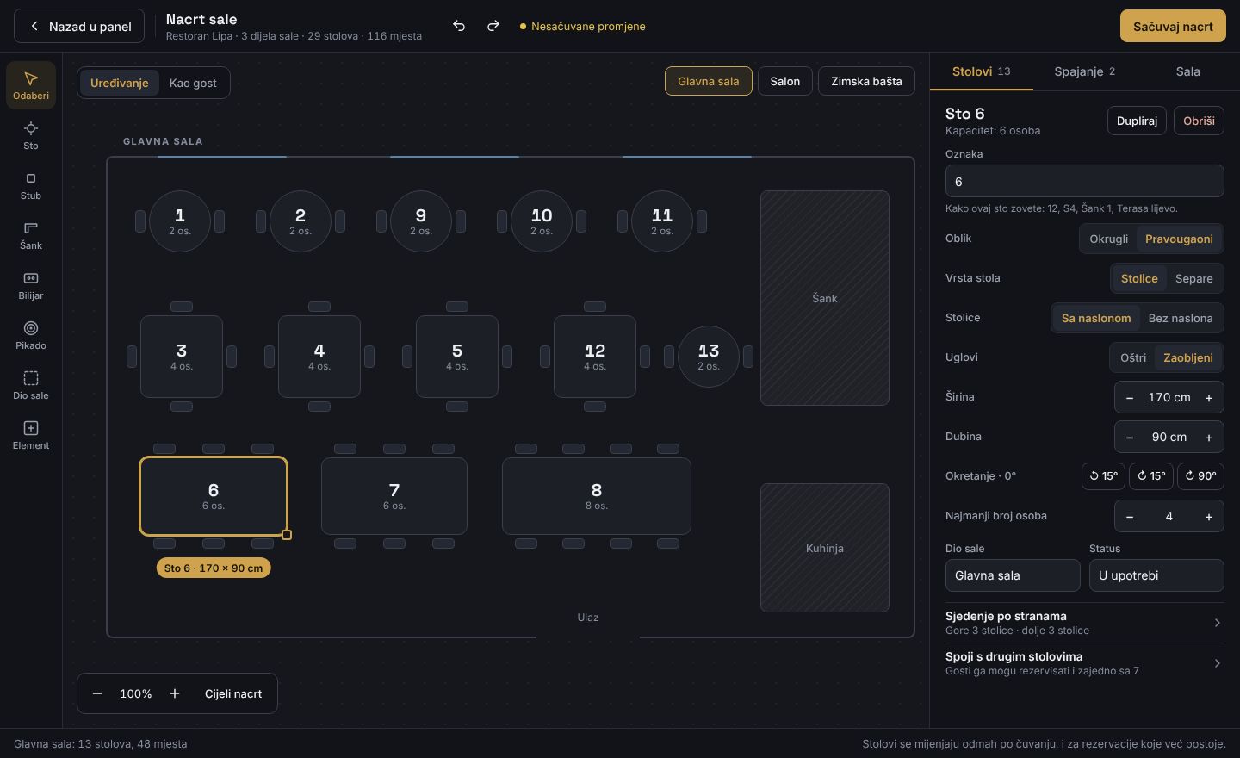This screenshot has width=1240, height=758.
Task: Decrease table depth (Dubina)
Action: click(x=1130, y=437)
